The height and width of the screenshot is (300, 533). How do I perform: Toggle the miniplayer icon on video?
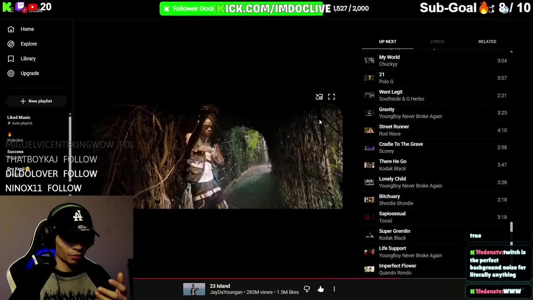pyautogui.click(x=319, y=97)
